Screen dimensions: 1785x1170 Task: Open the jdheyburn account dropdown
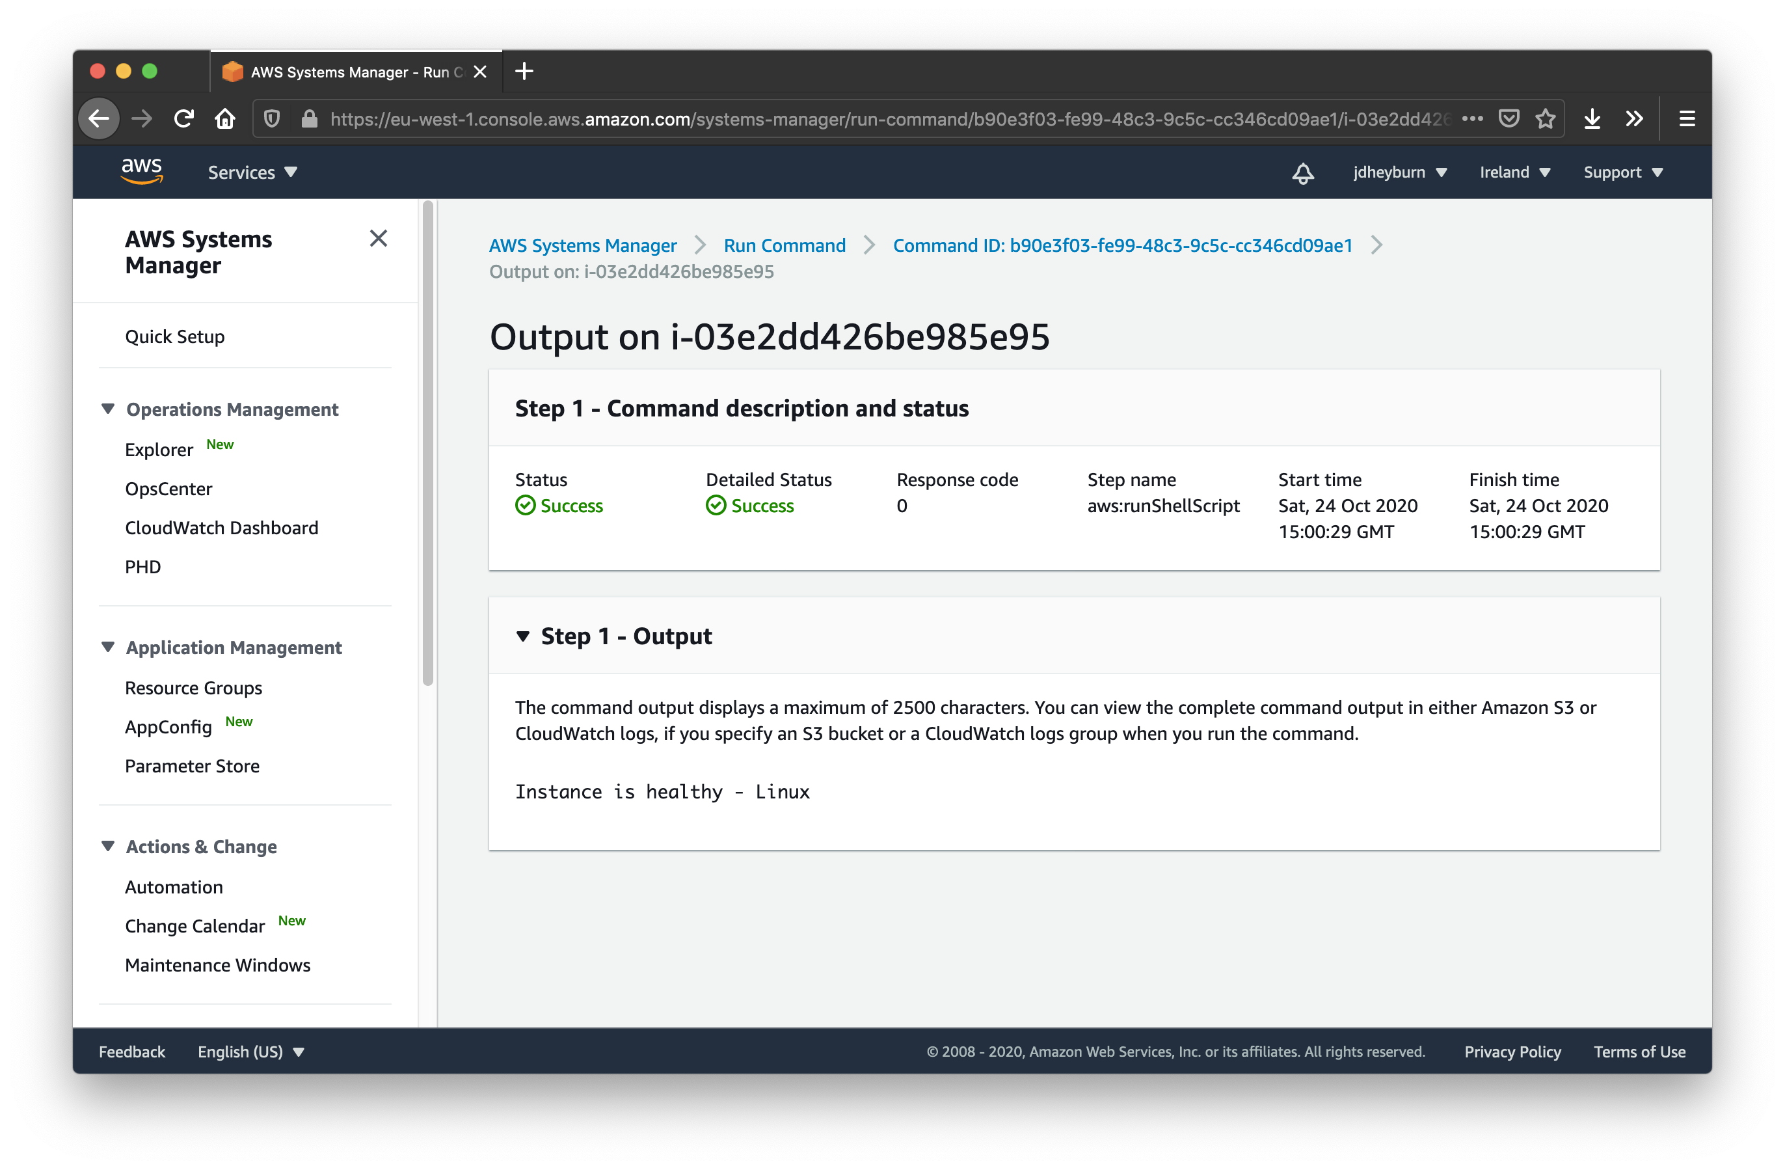coord(1399,172)
